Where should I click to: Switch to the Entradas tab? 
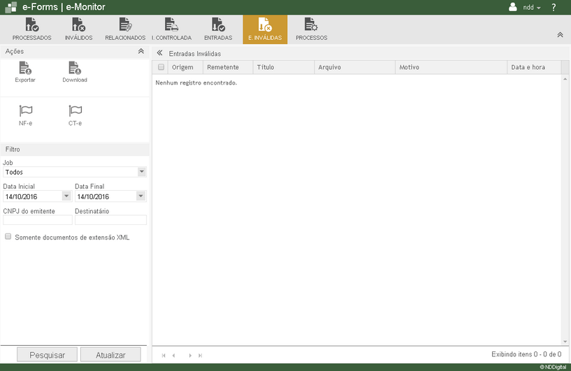[218, 29]
